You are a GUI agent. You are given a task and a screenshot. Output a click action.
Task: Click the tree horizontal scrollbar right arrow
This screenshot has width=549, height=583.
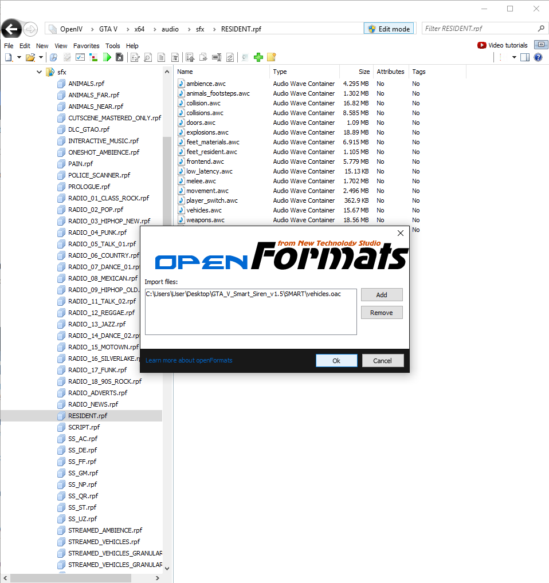[158, 578]
